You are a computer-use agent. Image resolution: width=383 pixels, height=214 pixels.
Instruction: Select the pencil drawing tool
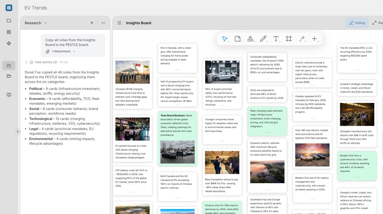263,39
